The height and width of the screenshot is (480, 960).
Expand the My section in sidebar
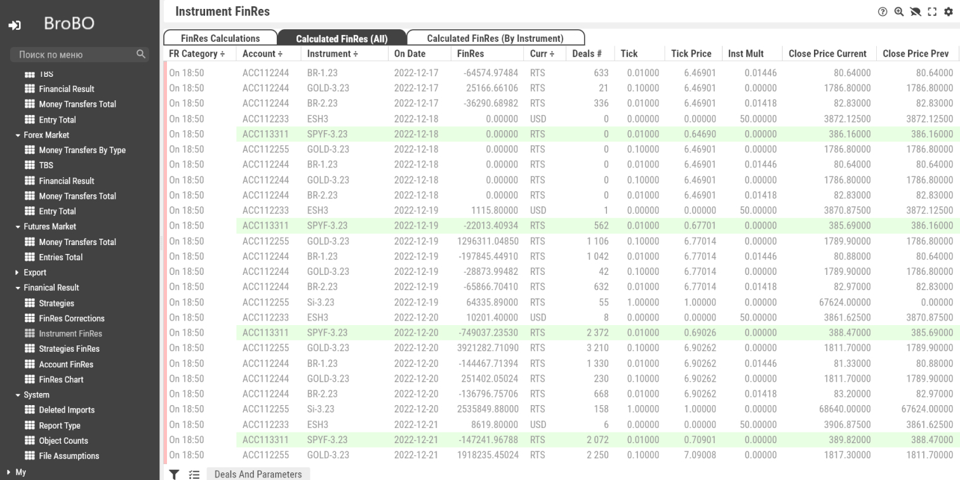[7, 472]
